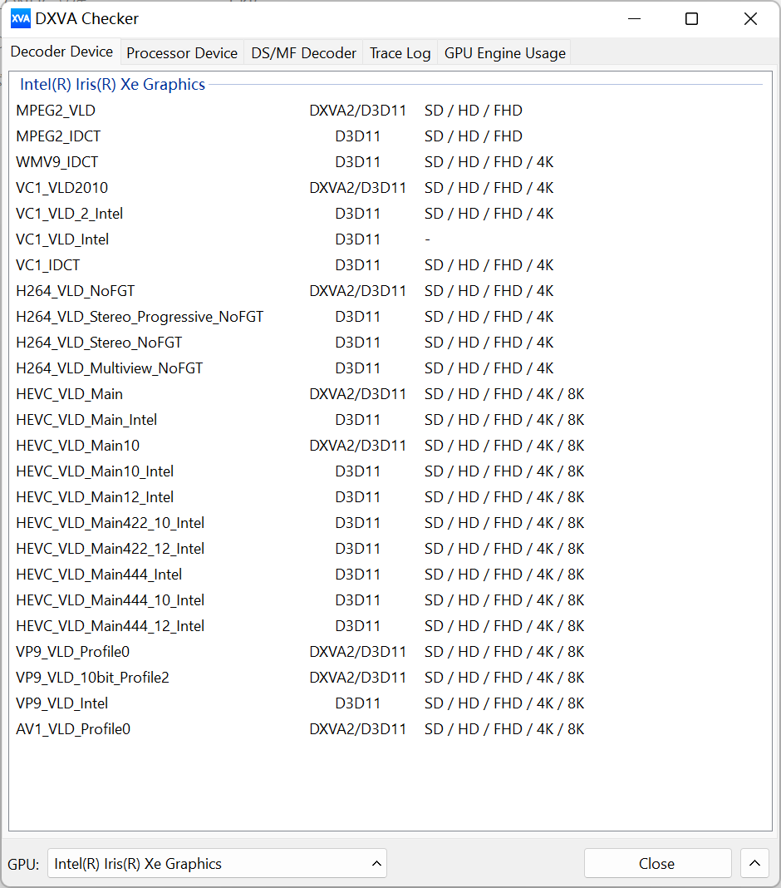Minimize the DXVA Checker window

[633, 18]
